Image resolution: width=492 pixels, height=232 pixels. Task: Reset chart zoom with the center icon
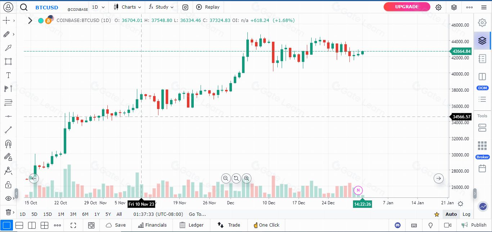point(236,178)
